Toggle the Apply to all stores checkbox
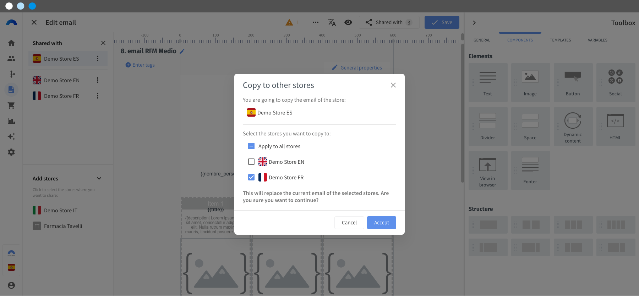 point(251,146)
